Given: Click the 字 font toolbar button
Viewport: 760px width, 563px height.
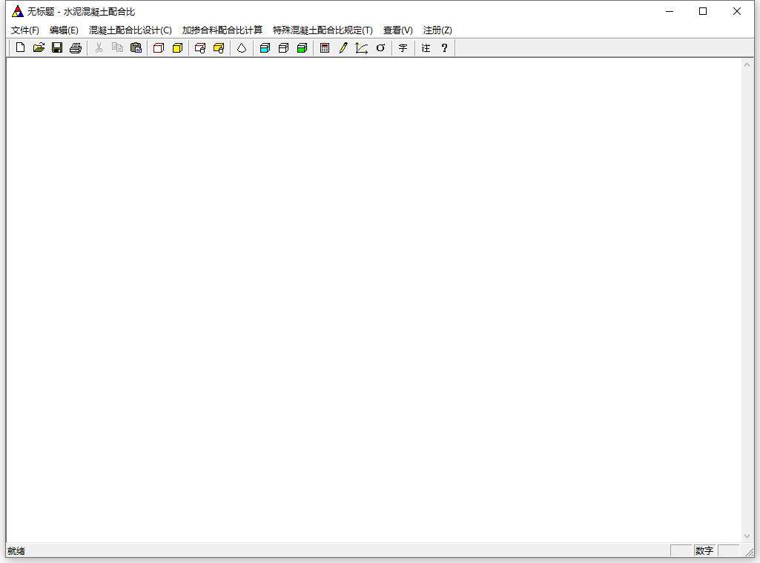Looking at the screenshot, I should [x=403, y=47].
